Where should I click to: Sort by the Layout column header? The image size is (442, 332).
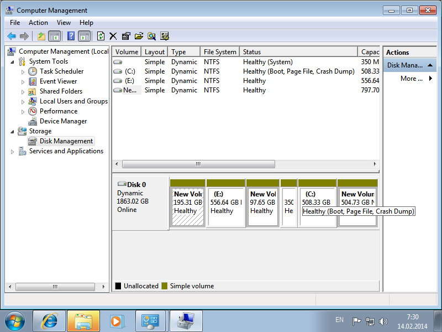click(155, 52)
